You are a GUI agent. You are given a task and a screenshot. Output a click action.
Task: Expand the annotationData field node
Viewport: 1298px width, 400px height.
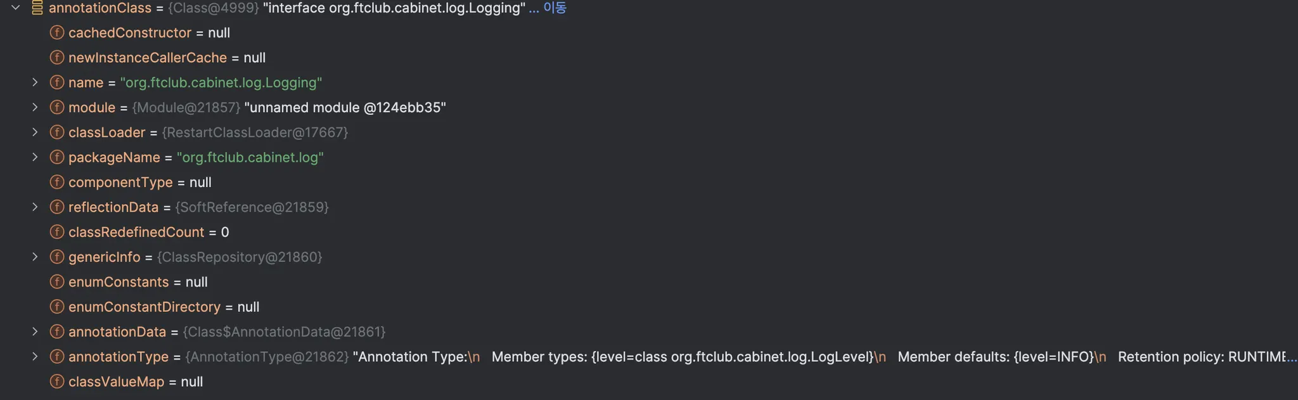point(35,332)
